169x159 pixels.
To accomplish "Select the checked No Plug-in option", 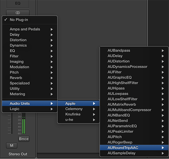I will tap(30, 20).
